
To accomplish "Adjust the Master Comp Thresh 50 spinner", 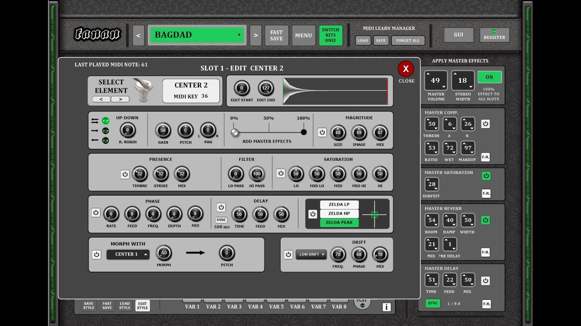I will 432,124.
